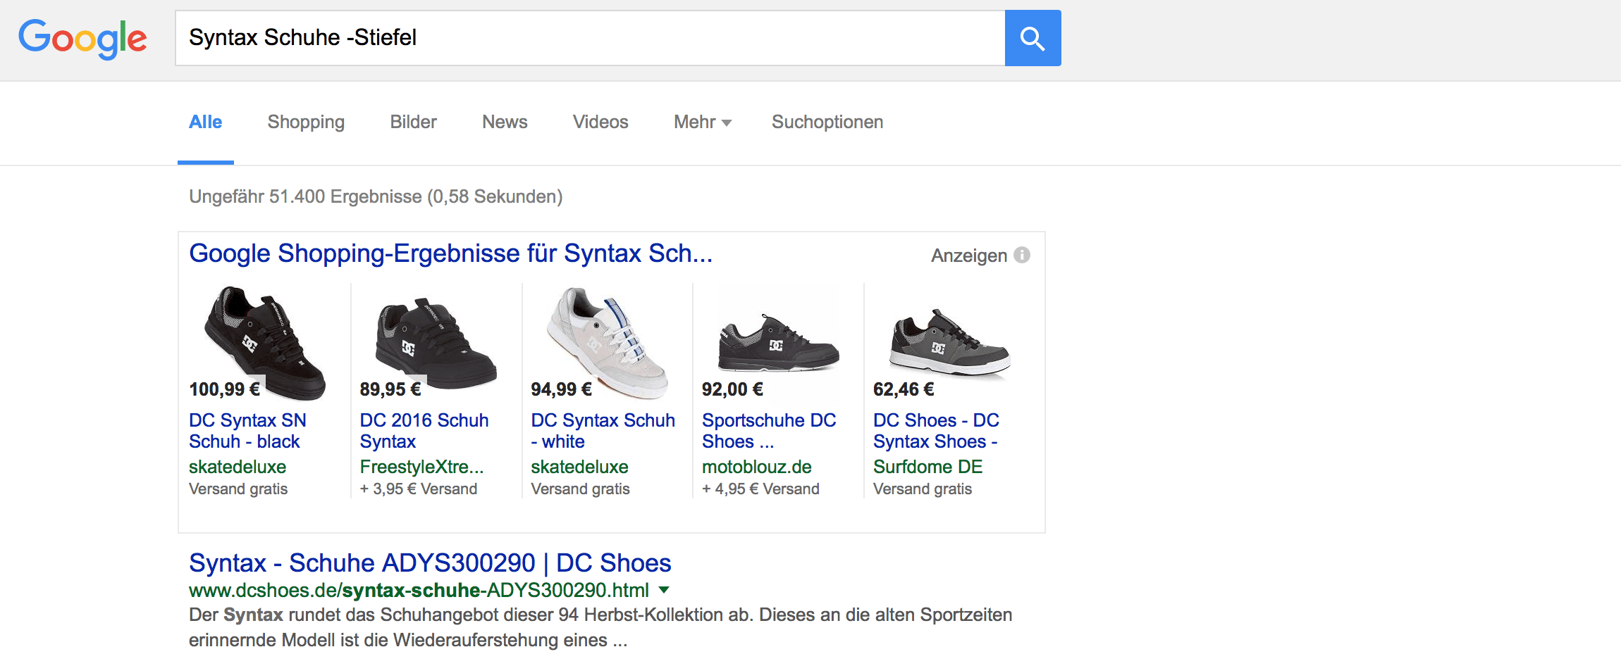This screenshot has width=1621, height=666.
Task: Click the motoblouz.de seller name
Action: coord(757,467)
